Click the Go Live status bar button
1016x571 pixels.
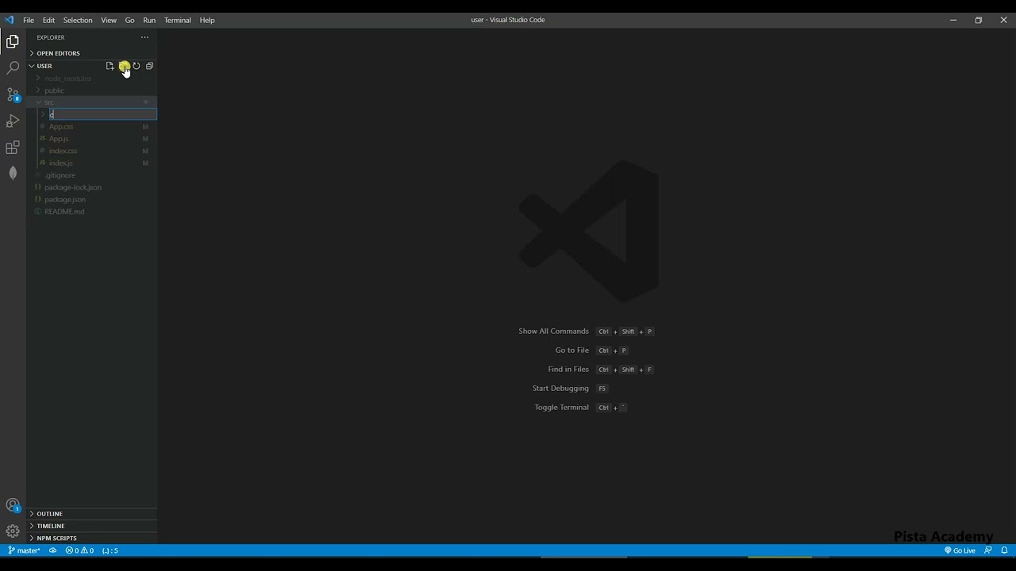tap(960, 550)
